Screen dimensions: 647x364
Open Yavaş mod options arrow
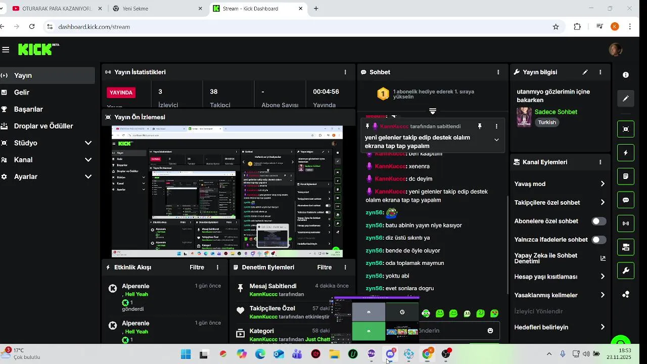click(x=603, y=184)
